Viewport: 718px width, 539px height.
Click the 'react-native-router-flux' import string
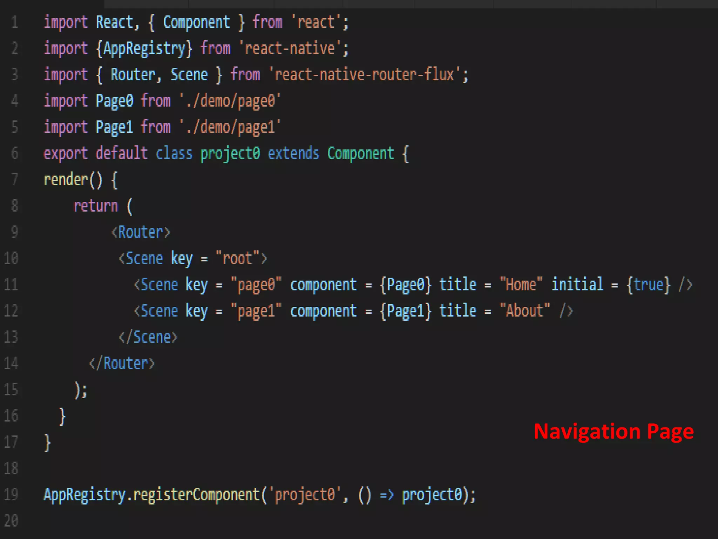tap(365, 75)
